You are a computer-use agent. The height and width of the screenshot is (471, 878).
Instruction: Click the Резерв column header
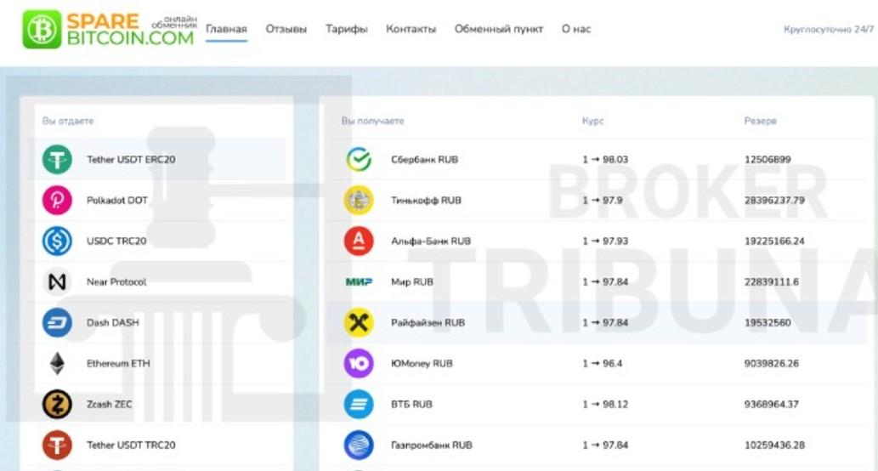tap(761, 121)
